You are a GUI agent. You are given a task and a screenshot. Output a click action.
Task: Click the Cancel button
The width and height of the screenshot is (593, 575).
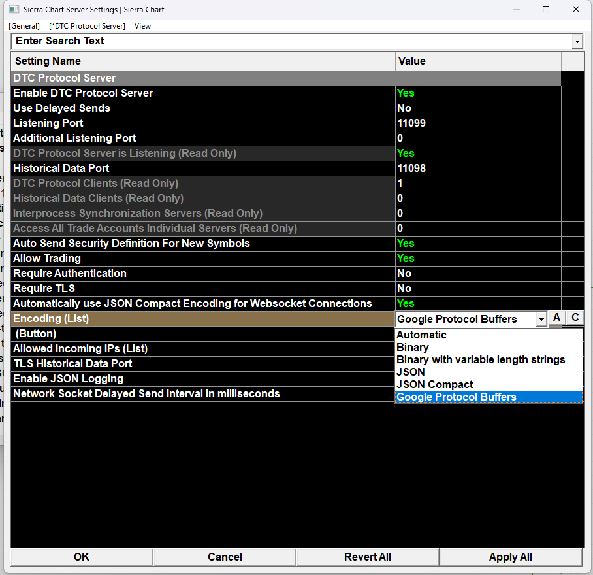click(x=225, y=557)
